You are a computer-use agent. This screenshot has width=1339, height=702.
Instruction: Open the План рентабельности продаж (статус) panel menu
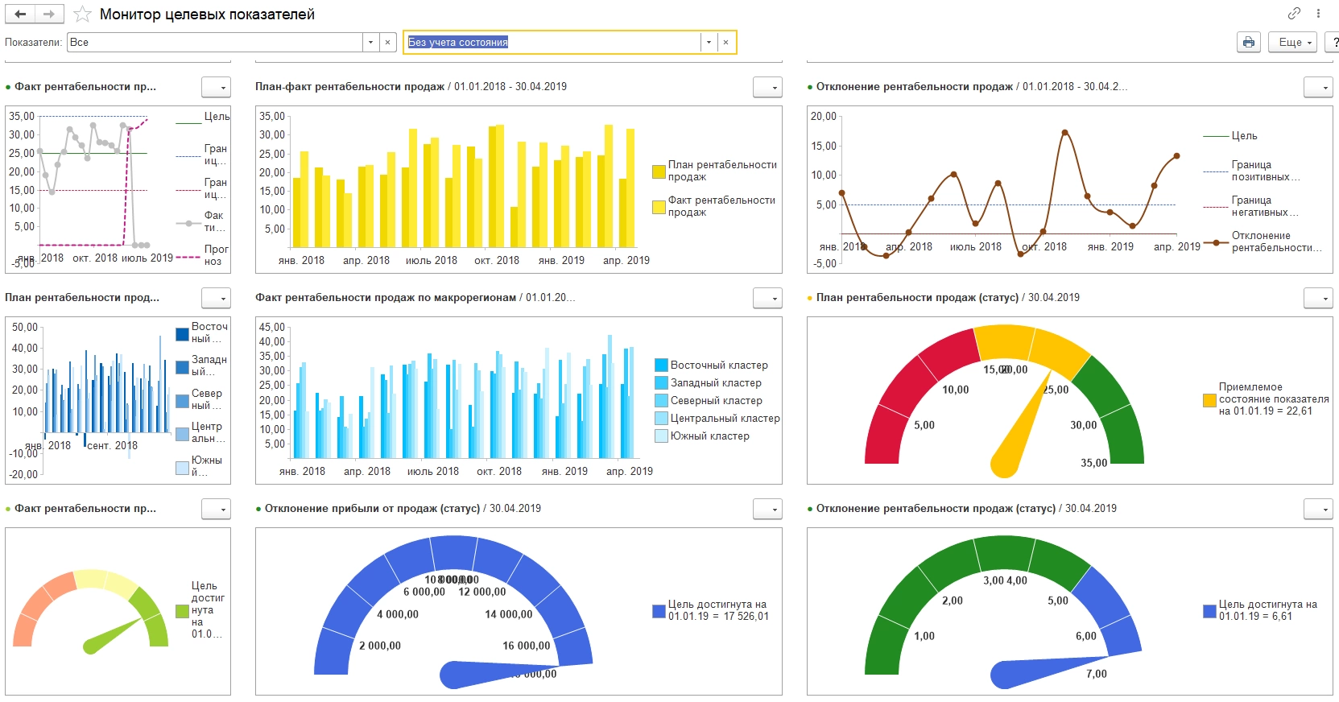pos(1318,298)
